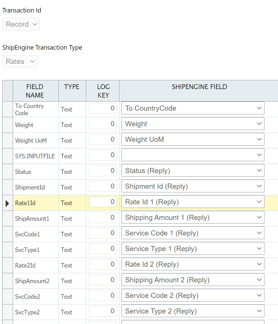Click the Log Key field for SvcType1
The height and width of the screenshot is (324, 278).
coord(103,249)
